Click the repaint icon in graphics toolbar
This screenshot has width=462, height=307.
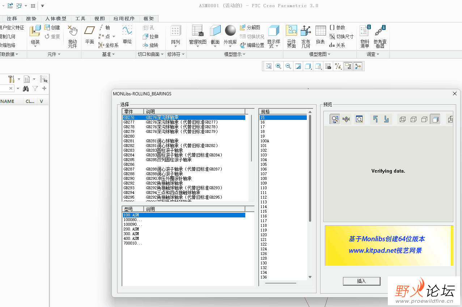point(298,66)
